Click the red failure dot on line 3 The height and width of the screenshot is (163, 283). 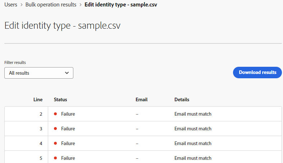(x=55, y=129)
